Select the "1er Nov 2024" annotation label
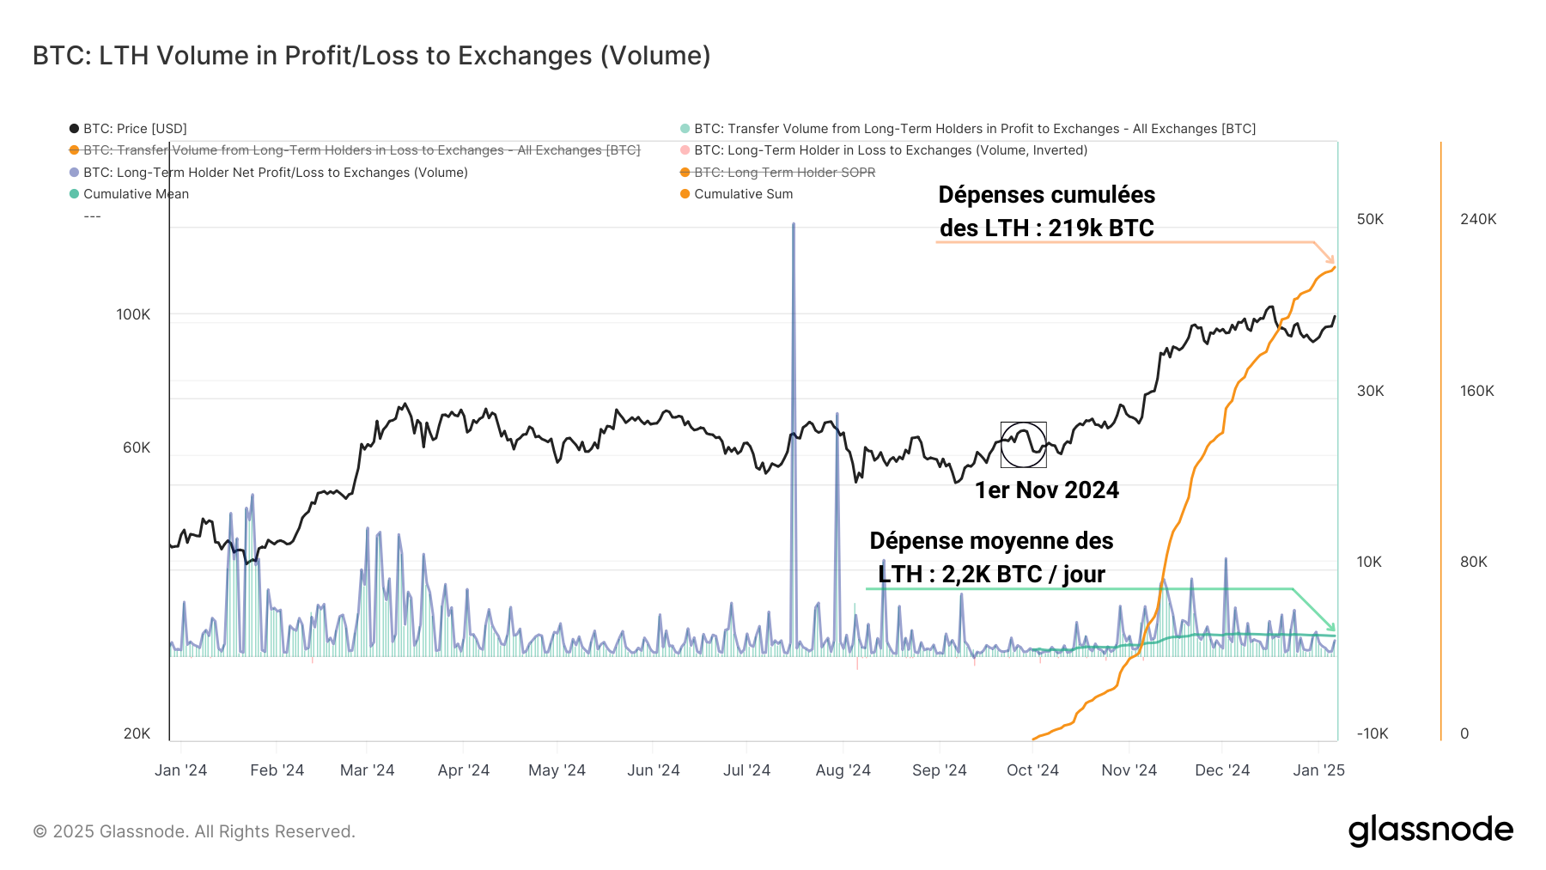The height and width of the screenshot is (870, 1546). click(x=1046, y=490)
